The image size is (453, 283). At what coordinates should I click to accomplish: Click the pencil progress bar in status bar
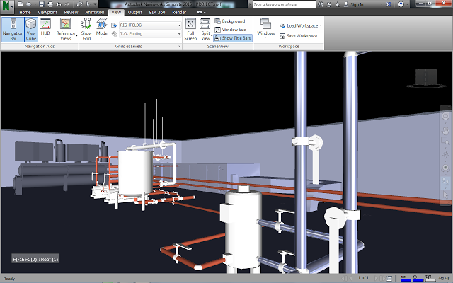[x=406, y=278]
